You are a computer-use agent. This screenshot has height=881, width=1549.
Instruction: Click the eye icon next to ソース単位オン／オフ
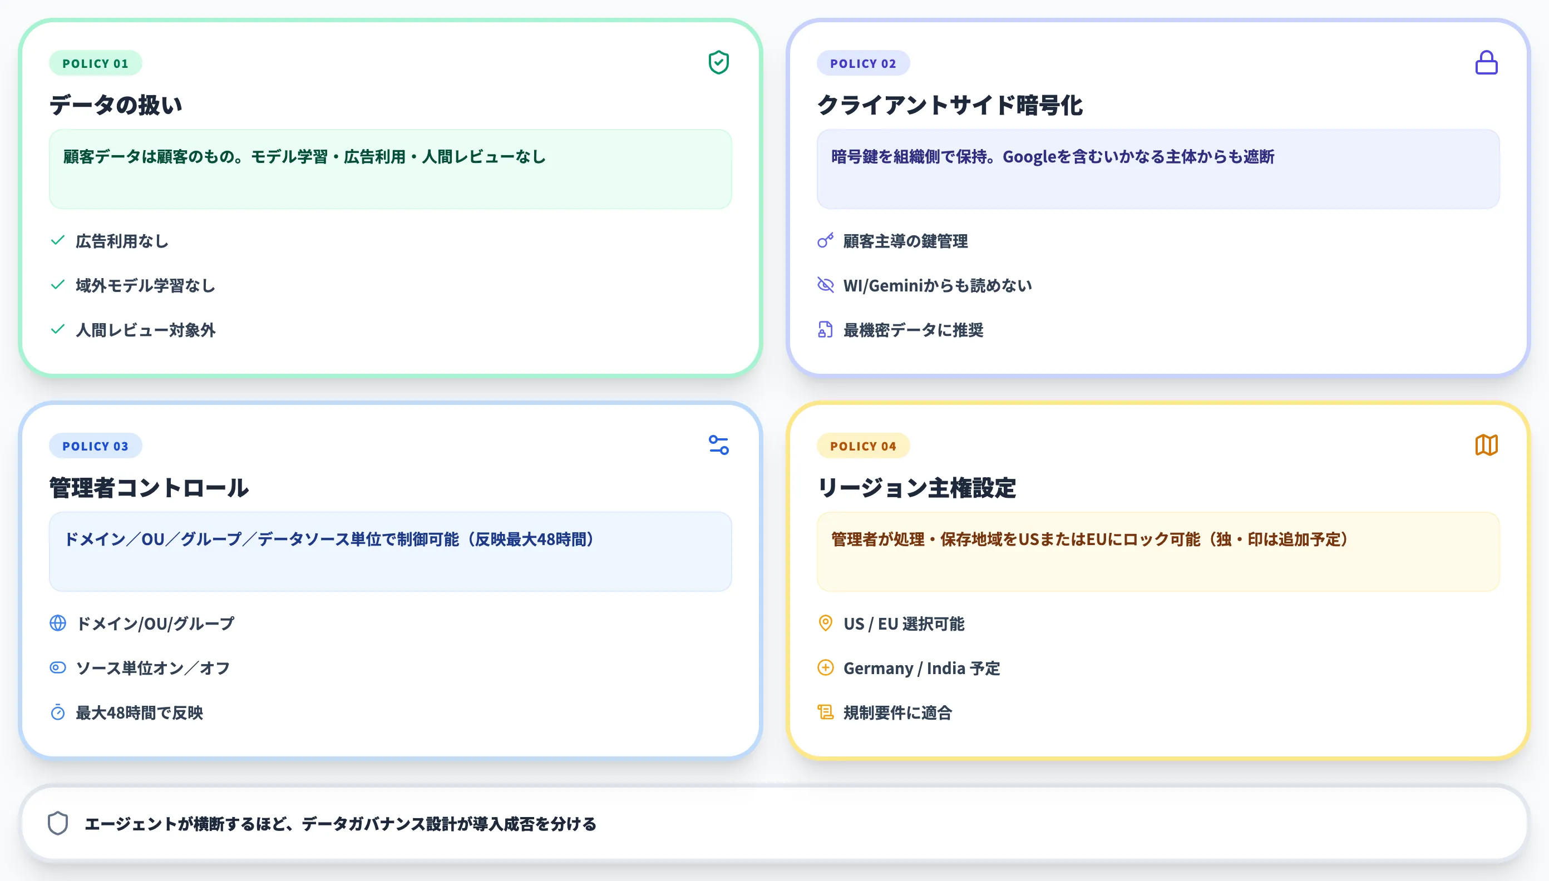pos(57,668)
